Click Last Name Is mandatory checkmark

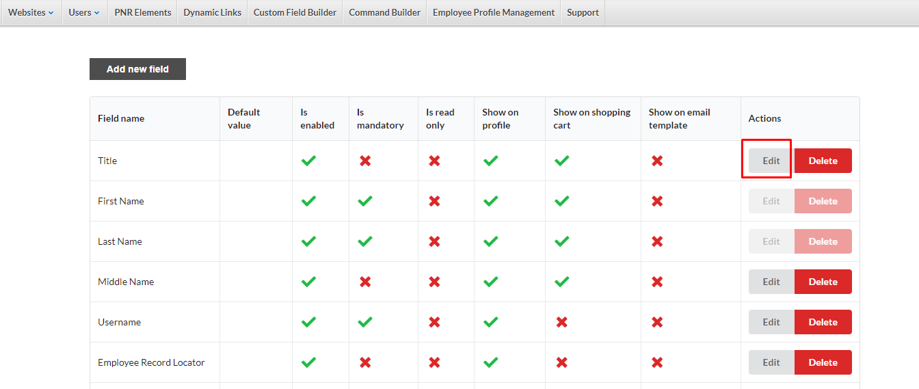365,241
